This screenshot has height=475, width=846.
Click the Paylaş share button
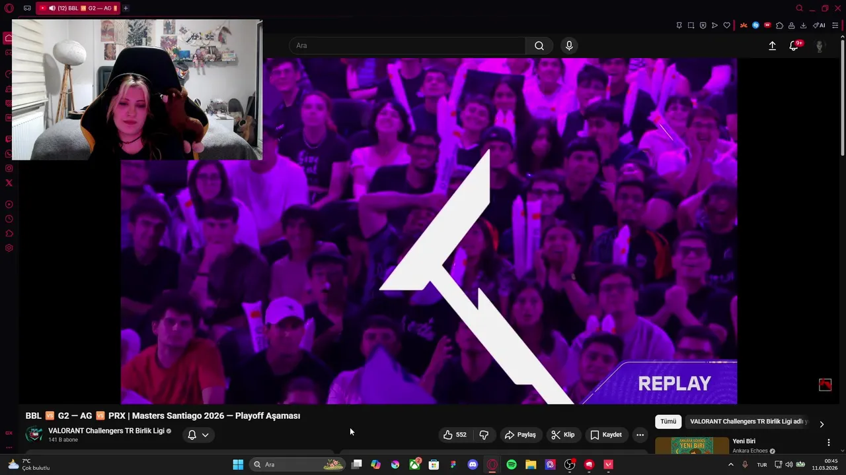(520, 435)
